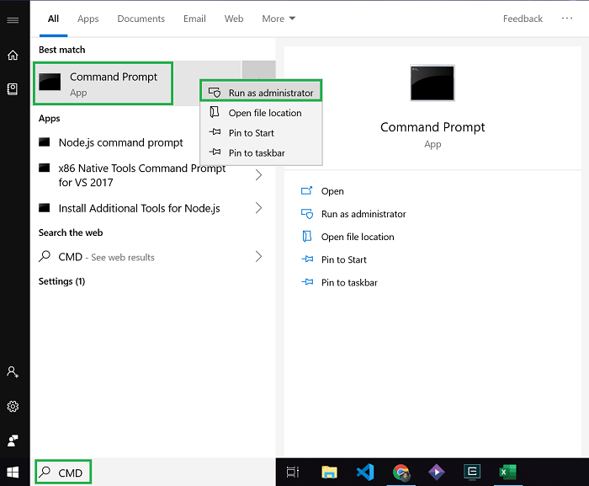Click the Open icon in the details pane

[306, 190]
